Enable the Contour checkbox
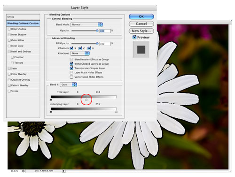 [x=12, y=57]
